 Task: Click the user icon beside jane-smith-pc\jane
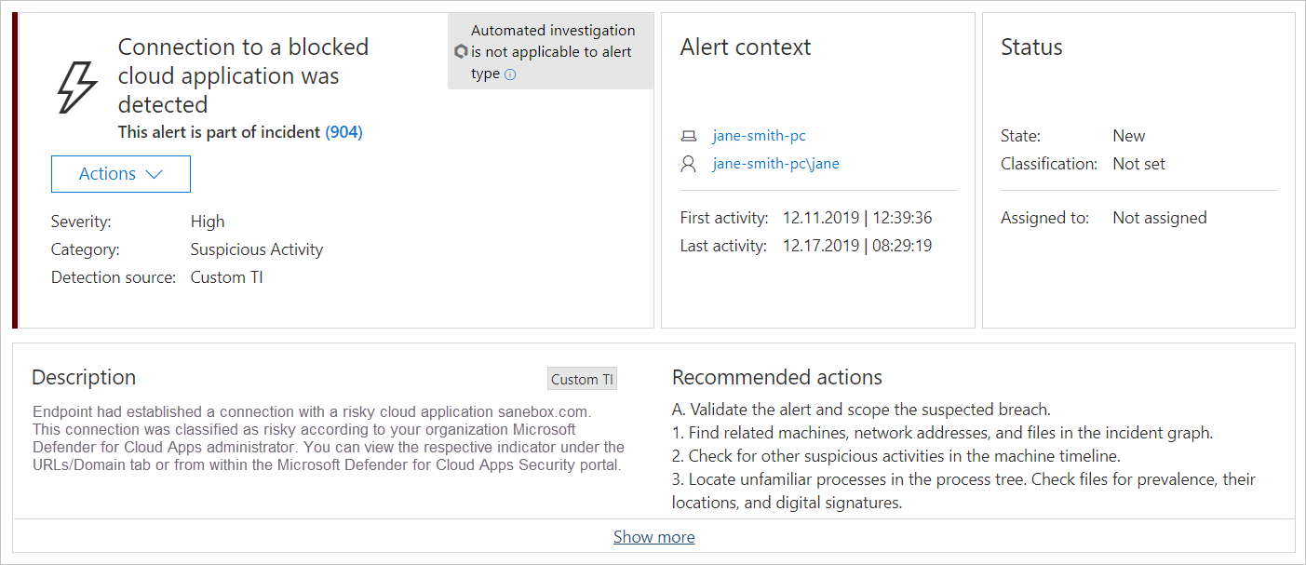pos(690,163)
